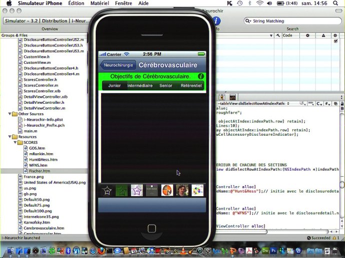
Task: Open the tableView:didSelectRowAtIndexPath function popup
Action: pyautogui.click(x=253, y=103)
